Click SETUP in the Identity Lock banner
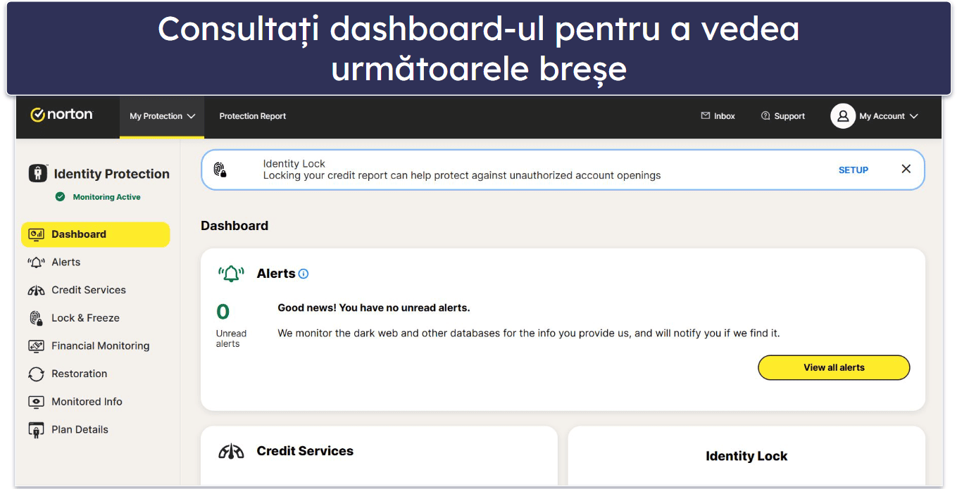 tap(853, 170)
